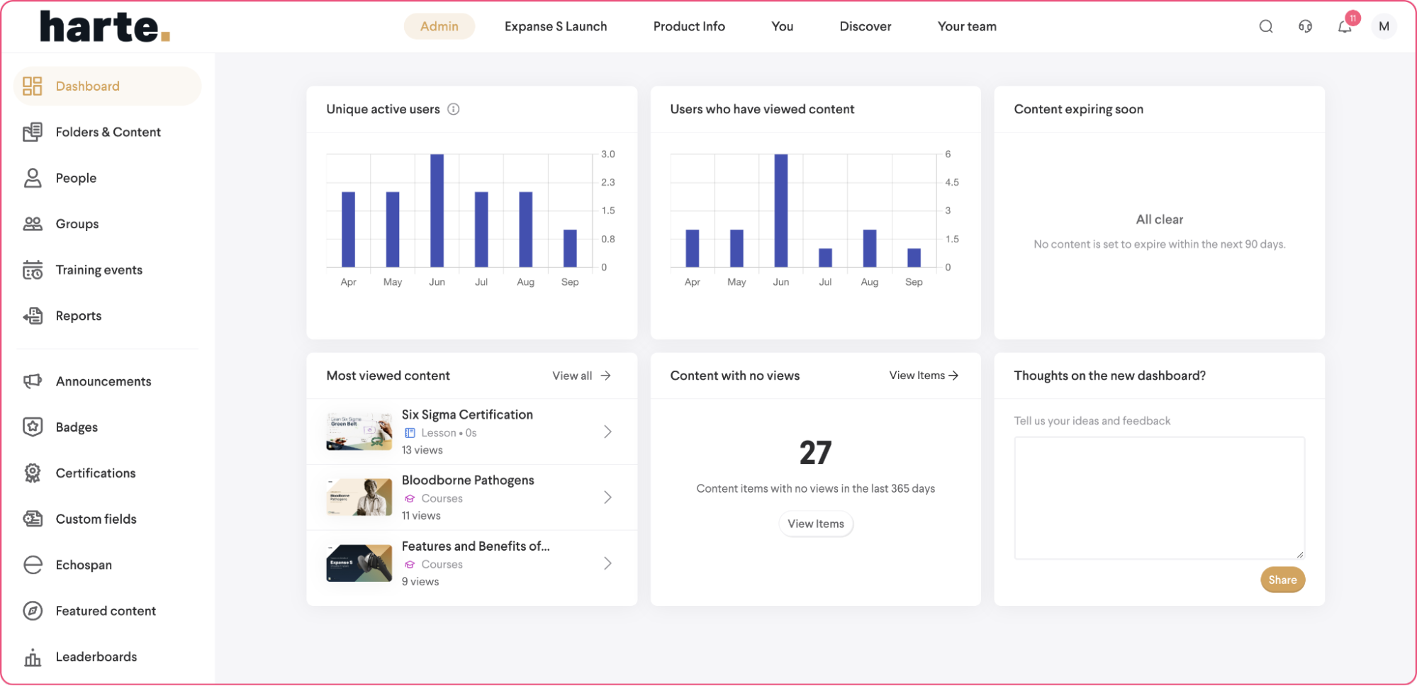This screenshot has width=1417, height=686.
Task: Click the search magnifier icon
Action: tap(1265, 27)
